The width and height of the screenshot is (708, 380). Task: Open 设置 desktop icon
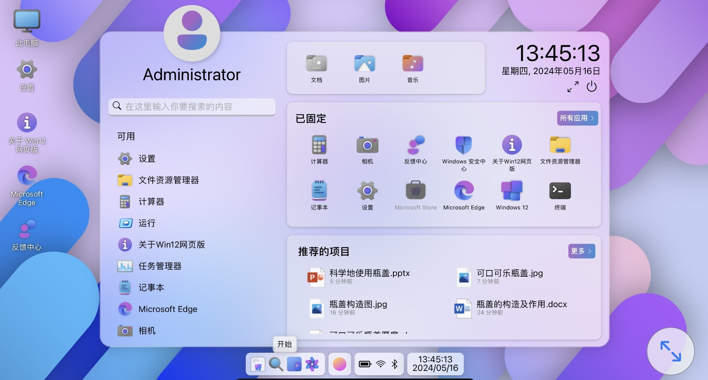[27, 76]
